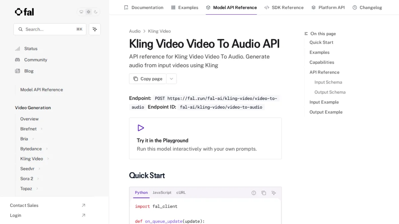Click the Copy page button

pos(148,79)
